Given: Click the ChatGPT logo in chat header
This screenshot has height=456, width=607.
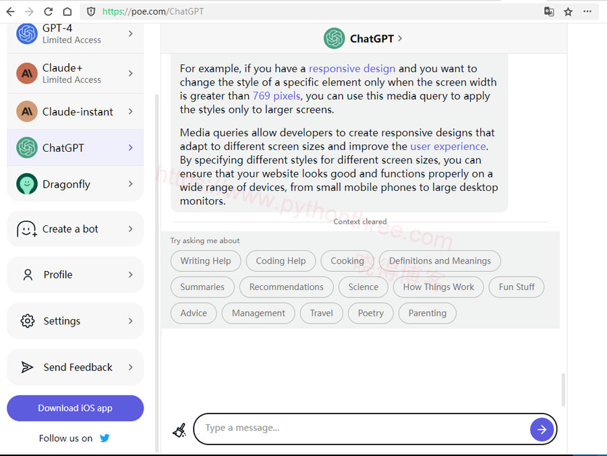Looking at the screenshot, I should click(x=334, y=38).
